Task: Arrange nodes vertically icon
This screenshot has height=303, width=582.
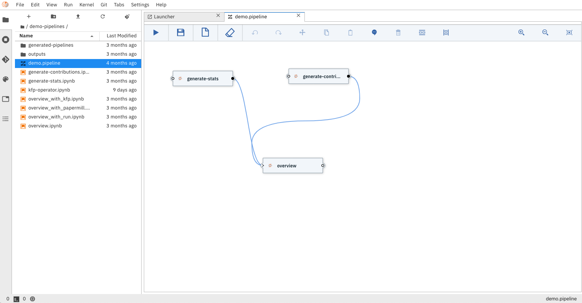Action: (x=446, y=33)
